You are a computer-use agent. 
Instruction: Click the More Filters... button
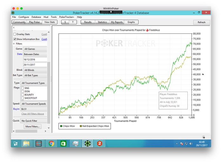point(32,126)
